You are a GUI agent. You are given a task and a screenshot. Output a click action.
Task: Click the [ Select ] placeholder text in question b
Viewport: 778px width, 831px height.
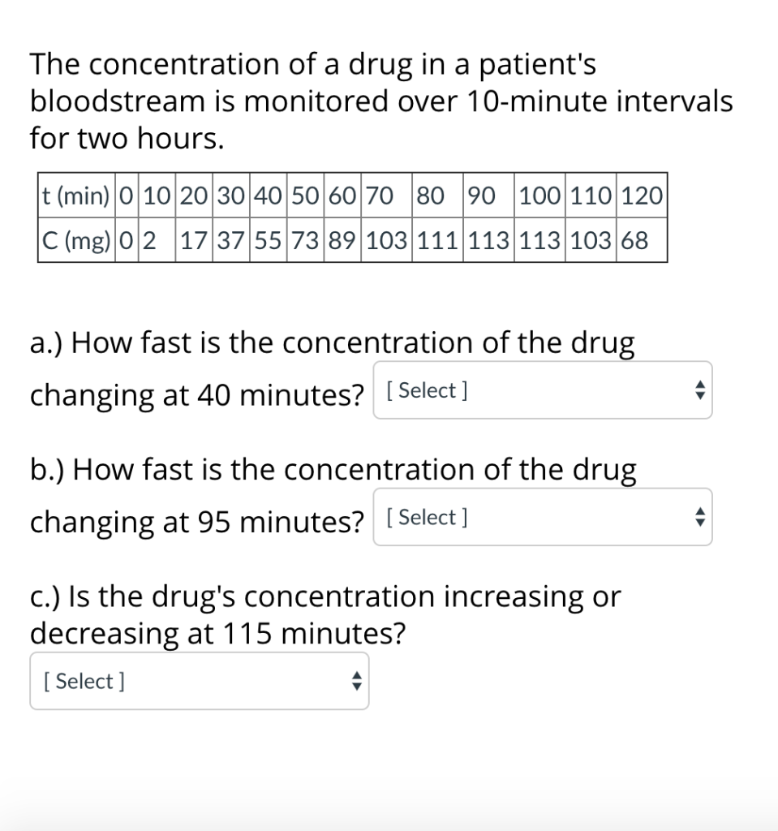point(425,517)
